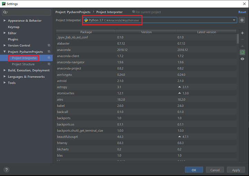
Task: Toggle the eye icon to show early releases
Action: 242,59
